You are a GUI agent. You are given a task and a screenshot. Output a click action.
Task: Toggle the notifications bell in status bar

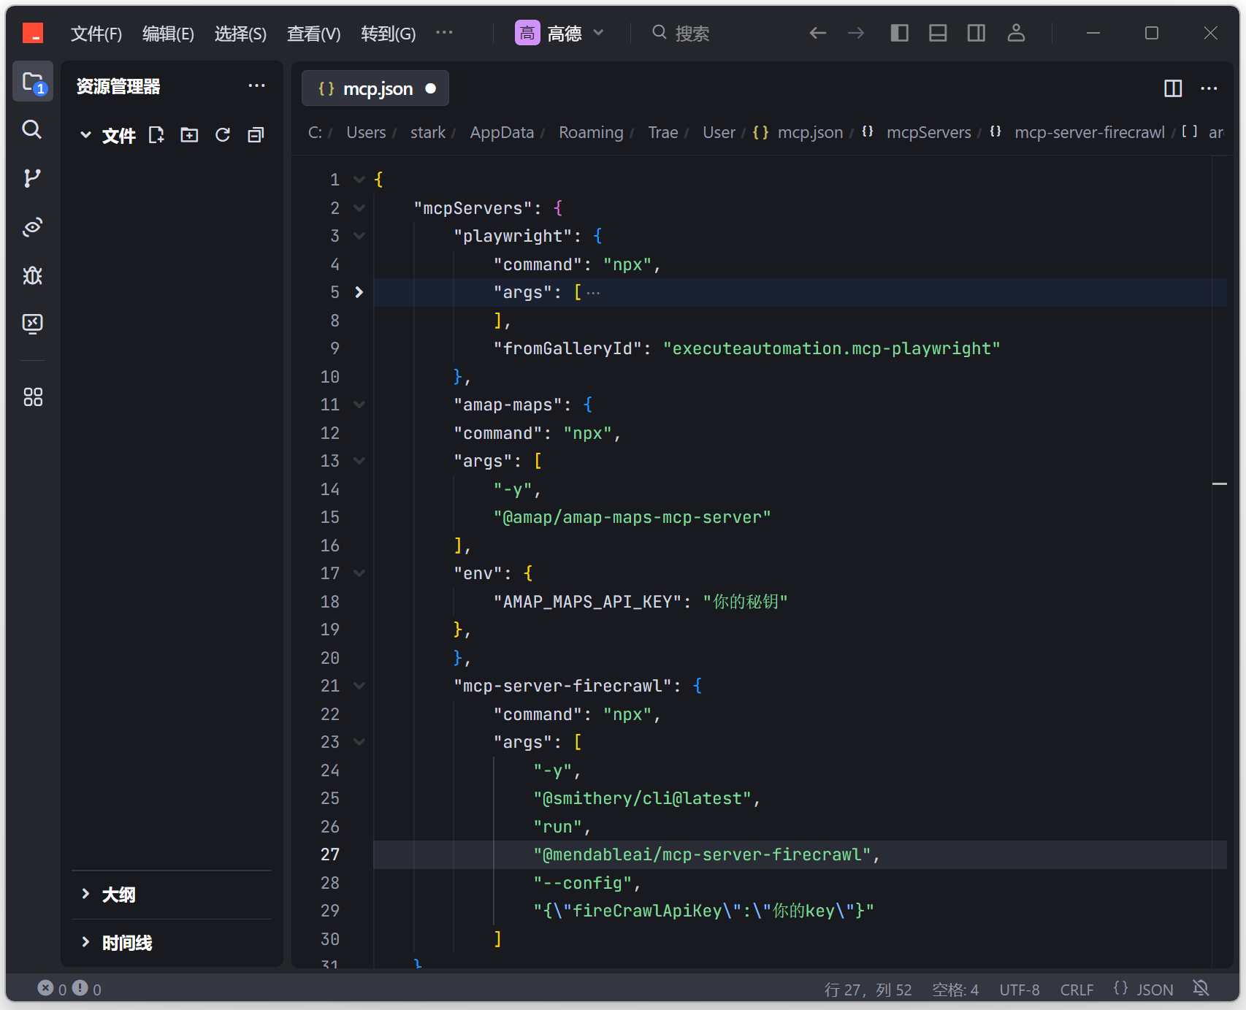click(x=1201, y=989)
